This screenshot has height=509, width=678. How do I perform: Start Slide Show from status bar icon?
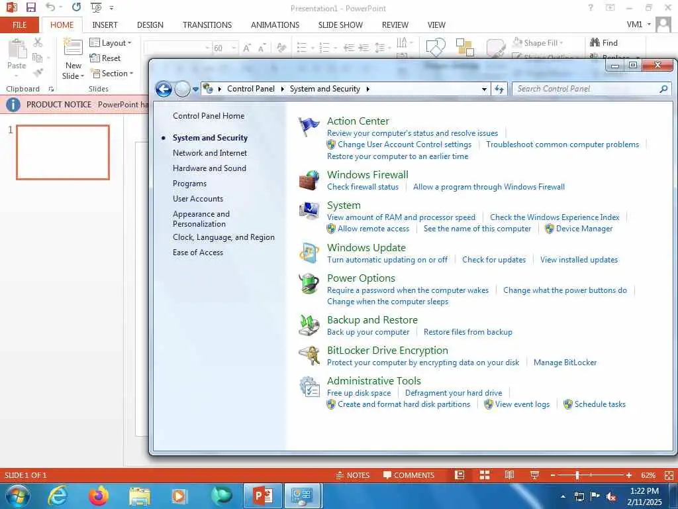[534, 475]
